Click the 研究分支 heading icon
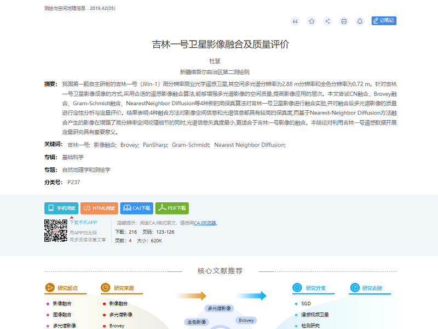The width and height of the screenshot is (438, 329). (297, 288)
